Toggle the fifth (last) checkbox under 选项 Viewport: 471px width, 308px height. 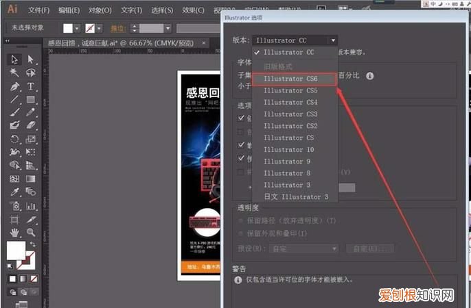(240, 172)
